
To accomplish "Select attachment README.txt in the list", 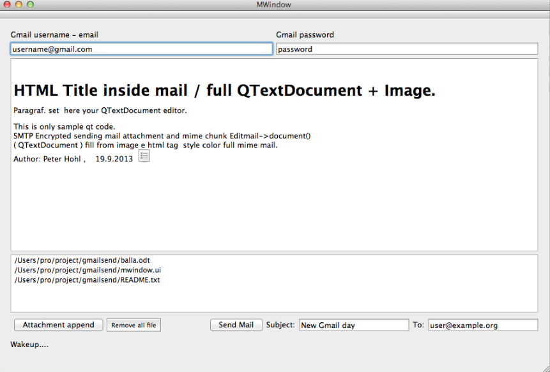I will coord(87,280).
